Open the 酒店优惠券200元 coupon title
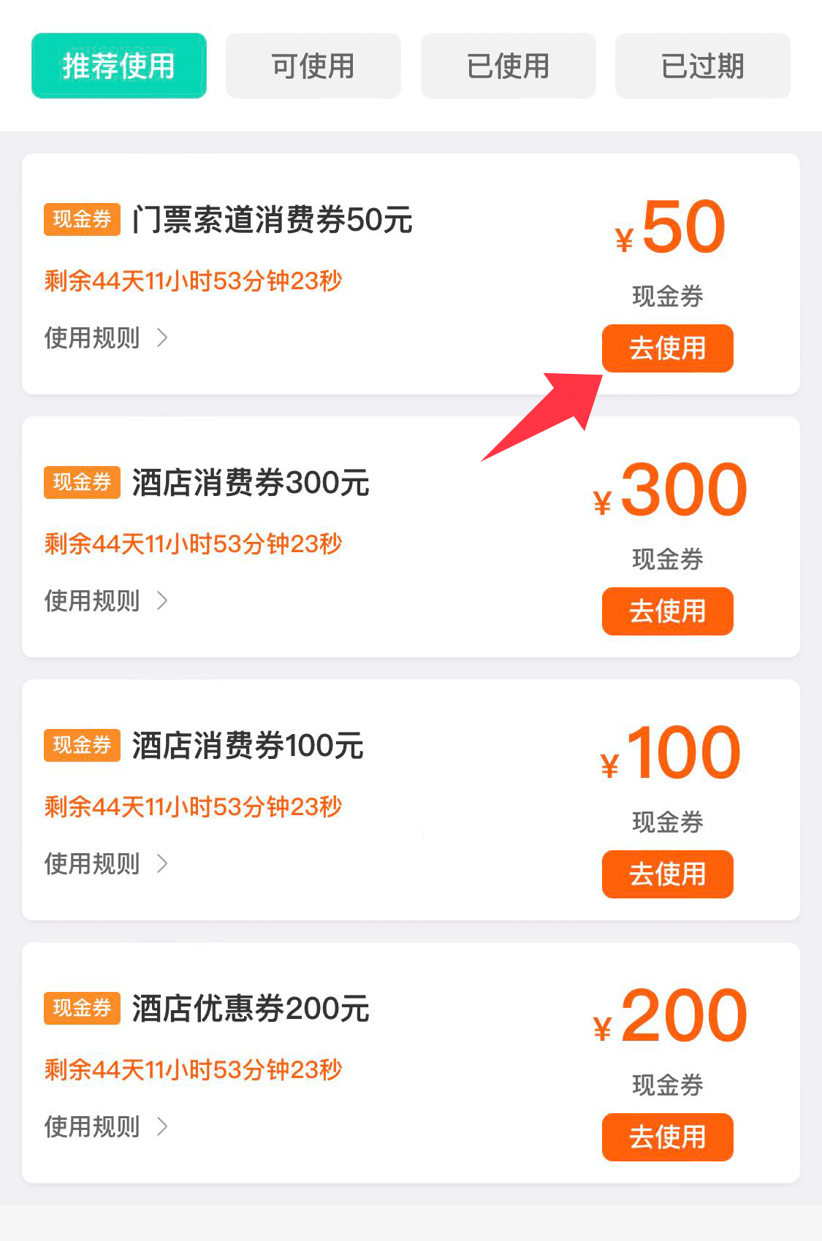This screenshot has height=1241, width=822. click(x=251, y=1009)
